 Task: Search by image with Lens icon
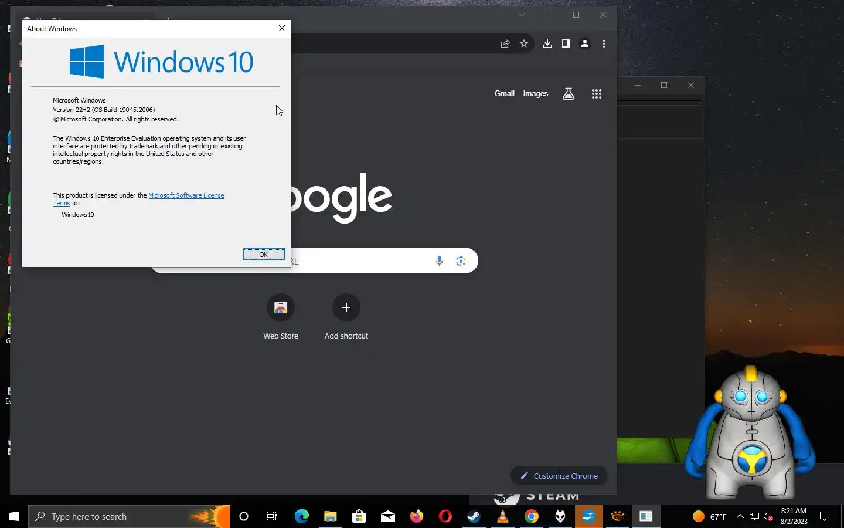tap(461, 261)
